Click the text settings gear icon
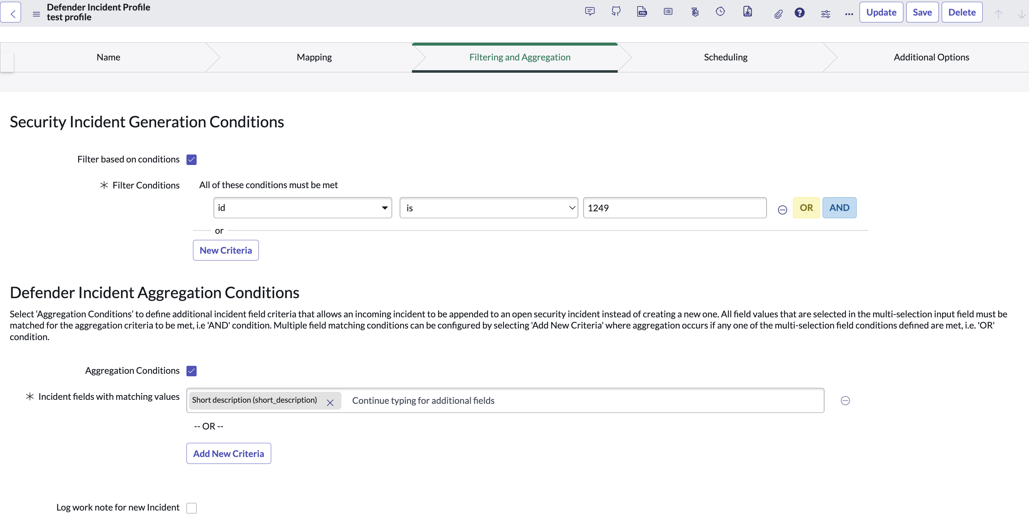The image size is (1029, 529). click(695, 12)
